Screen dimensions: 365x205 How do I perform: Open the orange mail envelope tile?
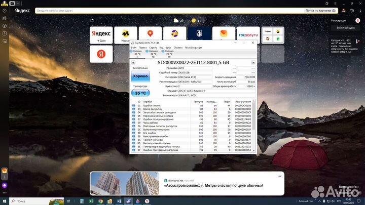point(224,33)
